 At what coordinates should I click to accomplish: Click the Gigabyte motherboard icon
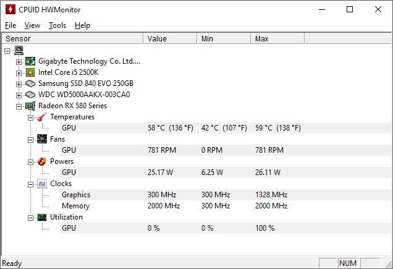(30, 61)
